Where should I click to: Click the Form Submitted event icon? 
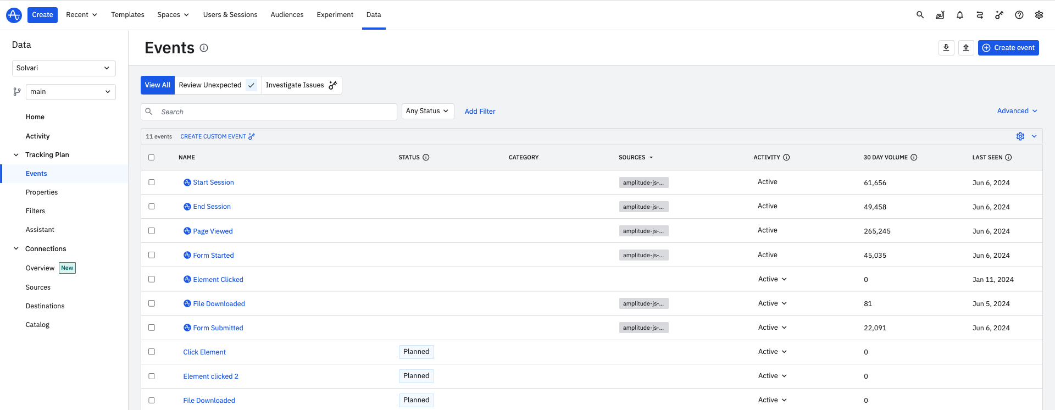point(187,328)
